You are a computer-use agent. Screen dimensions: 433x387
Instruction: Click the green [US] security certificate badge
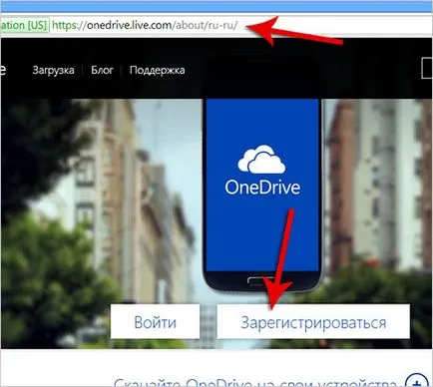pos(24,25)
